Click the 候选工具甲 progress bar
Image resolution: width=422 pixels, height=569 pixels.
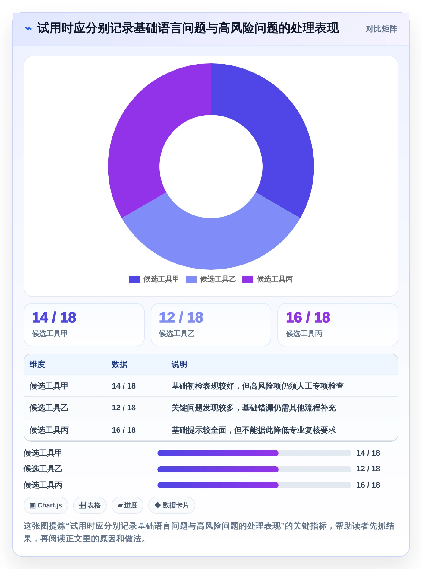pos(254,453)
